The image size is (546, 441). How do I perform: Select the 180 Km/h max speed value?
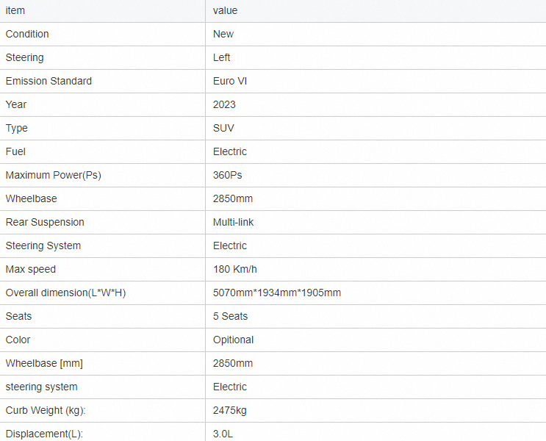tap(235, 269)
